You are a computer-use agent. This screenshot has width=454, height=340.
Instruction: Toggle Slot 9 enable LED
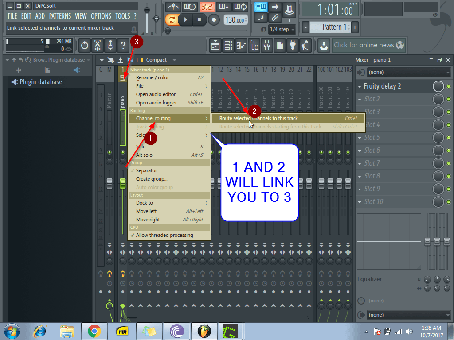tap(449, 189)
